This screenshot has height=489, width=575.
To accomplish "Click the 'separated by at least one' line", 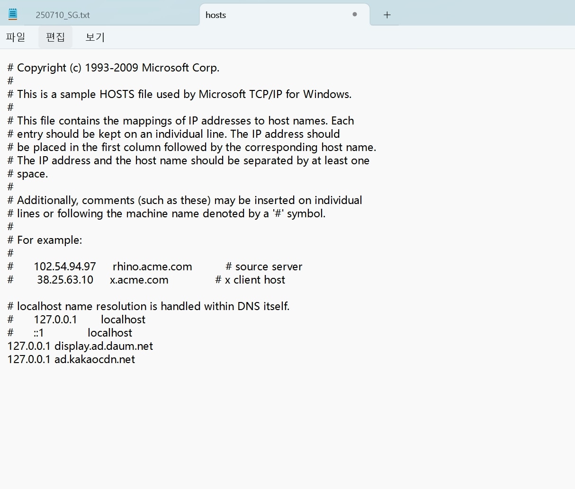I will point(189,160).
